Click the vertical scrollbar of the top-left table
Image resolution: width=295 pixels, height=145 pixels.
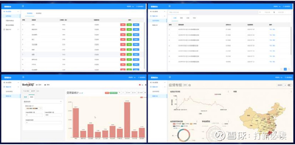click(144, 45)
